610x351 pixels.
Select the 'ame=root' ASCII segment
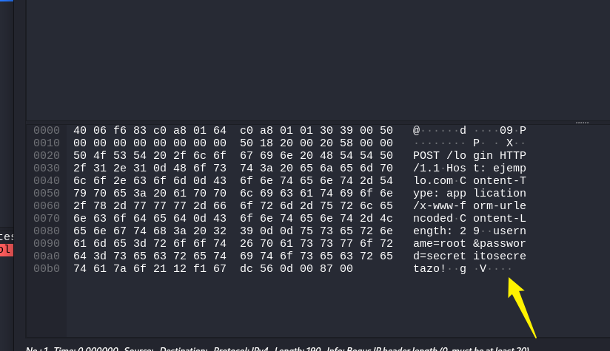tap(439, 243)
